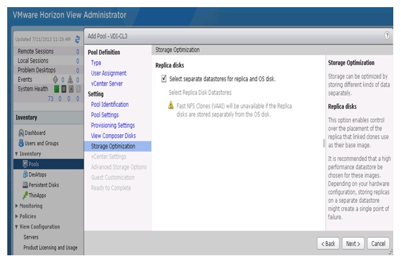
Task: Select ThinApps in the Inventory tree
Action: (x=37, y=195)
